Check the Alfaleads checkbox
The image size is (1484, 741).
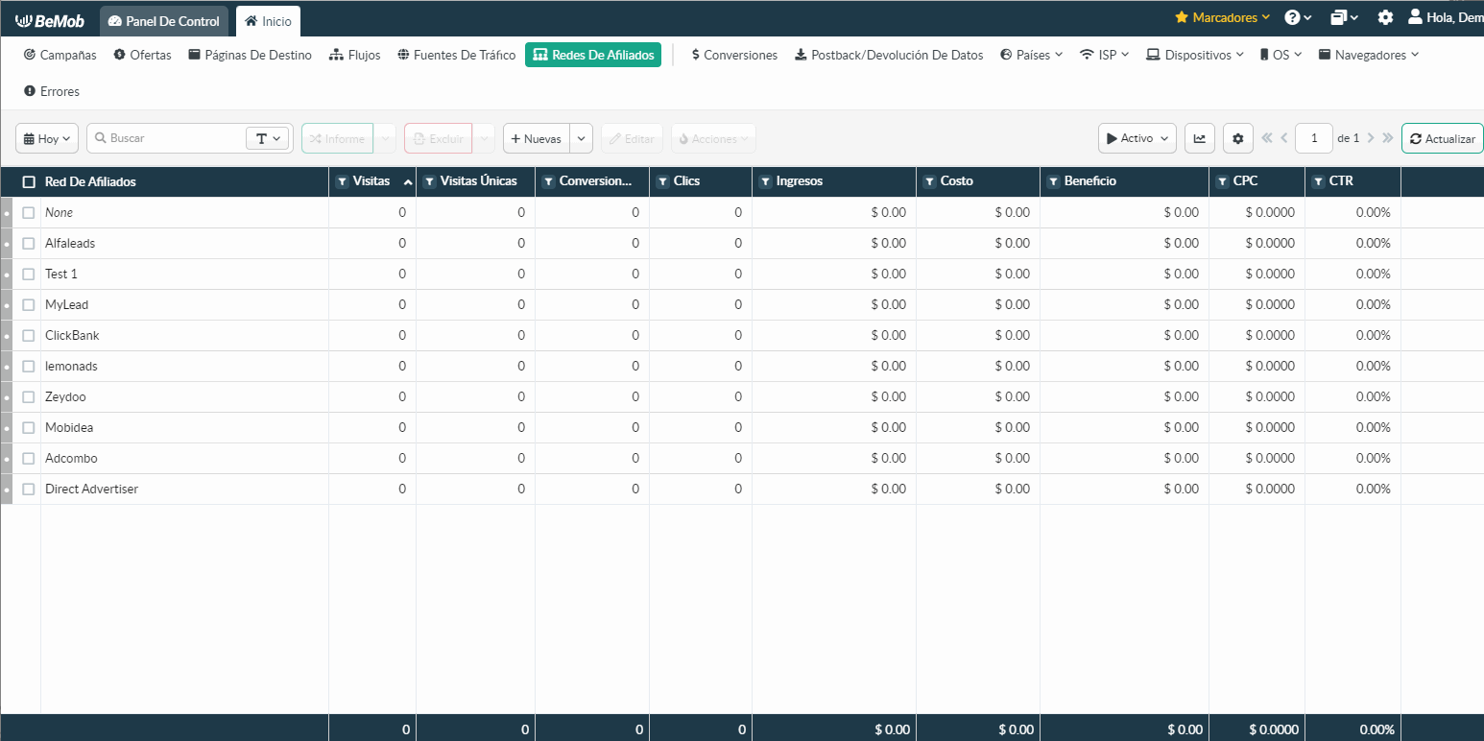[x=29, y=244]
